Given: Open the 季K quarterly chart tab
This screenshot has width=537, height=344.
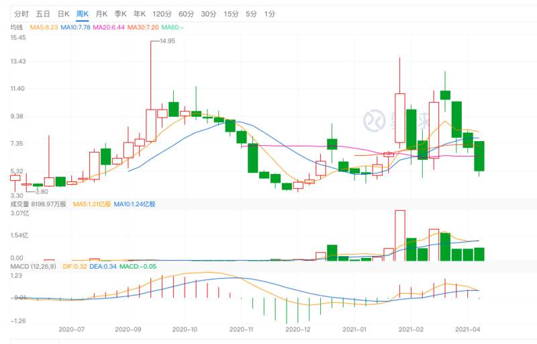Looking at the screenshot, I should [121, 13].
